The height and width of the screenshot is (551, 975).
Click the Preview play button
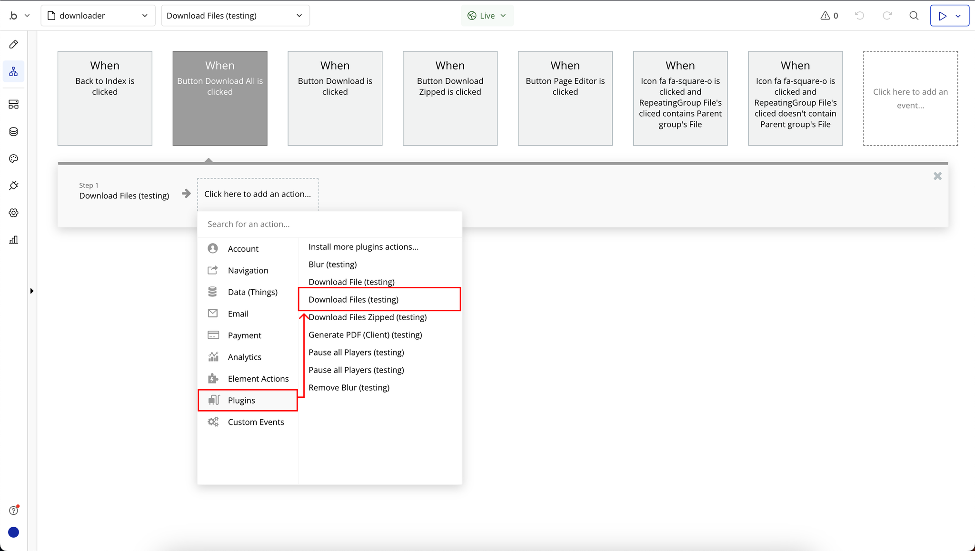pos(942,16)
